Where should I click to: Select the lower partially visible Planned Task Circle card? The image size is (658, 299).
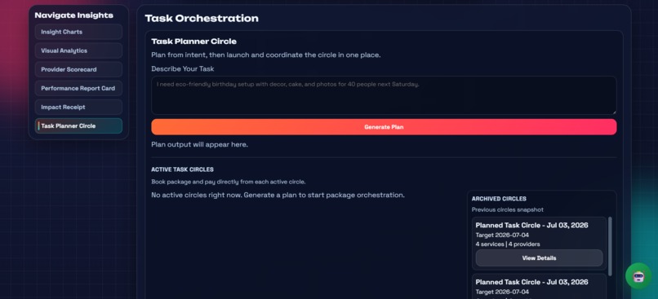[540, 287]
